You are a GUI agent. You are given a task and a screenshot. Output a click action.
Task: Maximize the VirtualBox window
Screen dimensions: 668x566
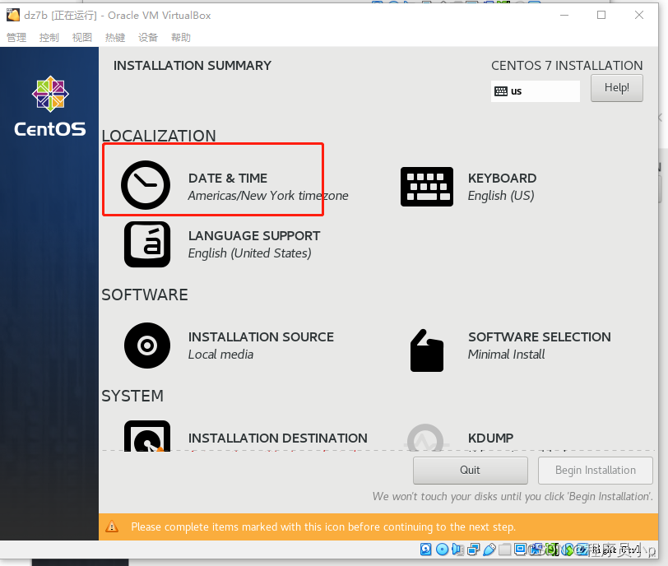601,16
